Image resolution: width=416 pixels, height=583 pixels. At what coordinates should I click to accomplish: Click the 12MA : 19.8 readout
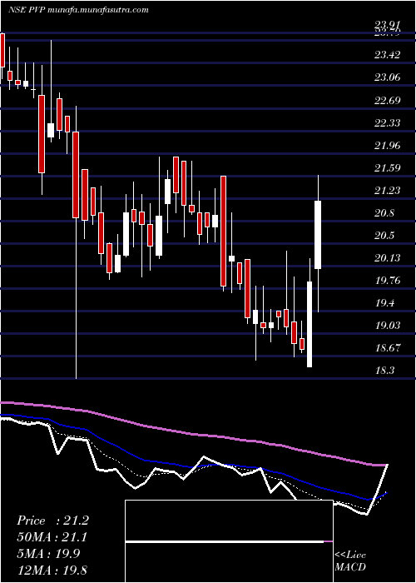[x=52, y=570]
